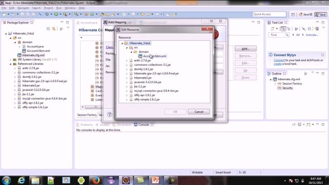Select Session Factory in Outline
The width and height of the screenshot is (329, 185).
pos(292,83)
